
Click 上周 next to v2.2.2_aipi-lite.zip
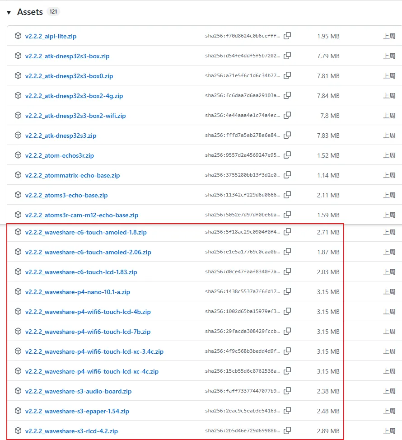(389, 36)
